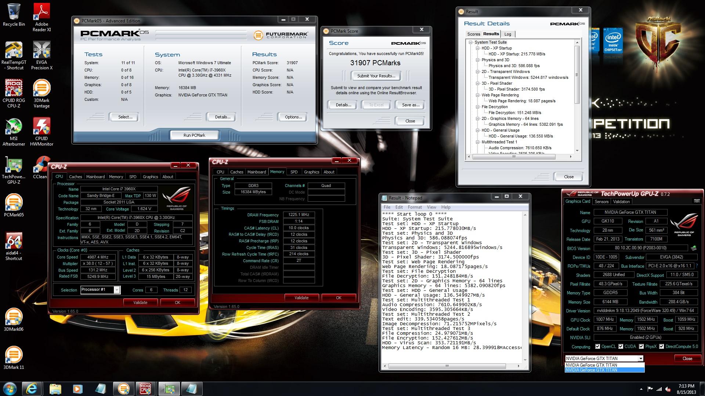705x396 pixels.
Task: Open Caches tab in left CPU-Z window
Action: click(76, 177)
